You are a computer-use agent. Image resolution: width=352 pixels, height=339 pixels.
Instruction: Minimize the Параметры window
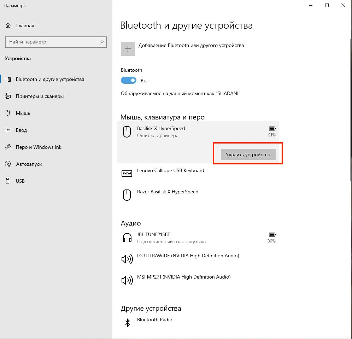click(x=311, y=5)
